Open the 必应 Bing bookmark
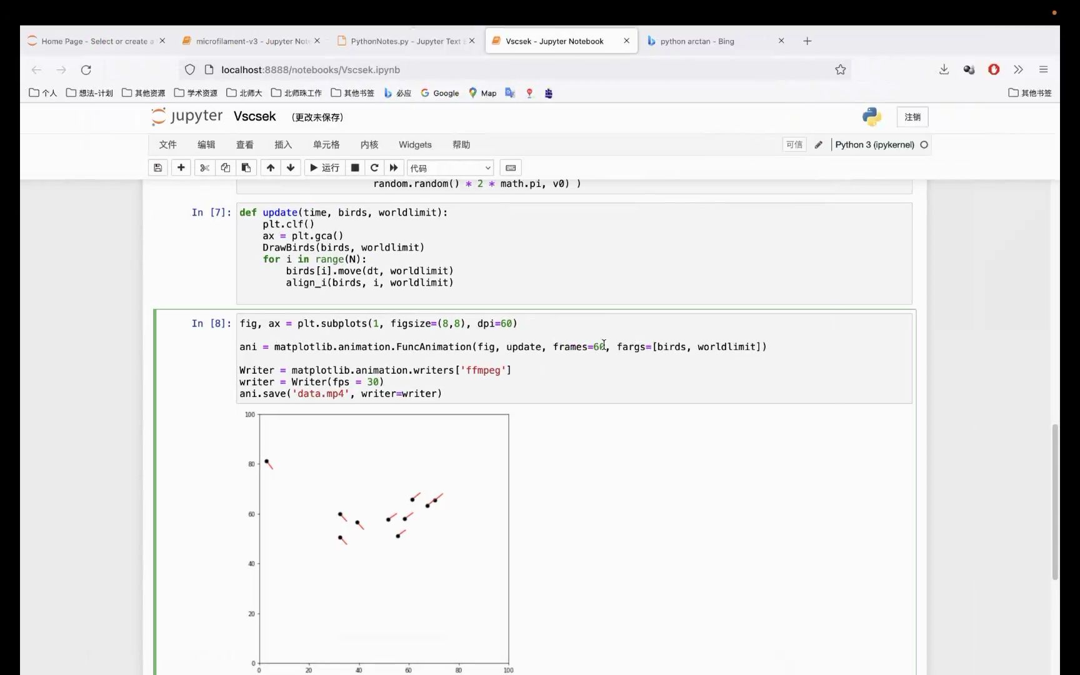The image size is (1080, 675). point(397,93)
